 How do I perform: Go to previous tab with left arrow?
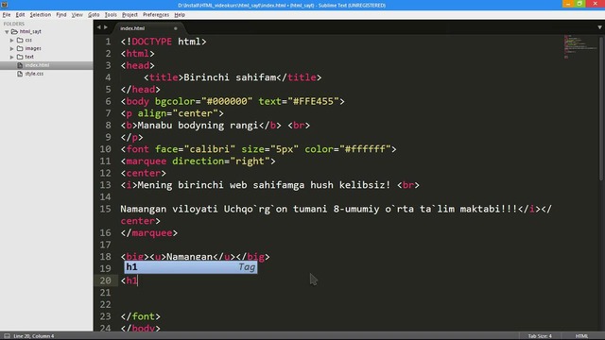click(98, 27)
